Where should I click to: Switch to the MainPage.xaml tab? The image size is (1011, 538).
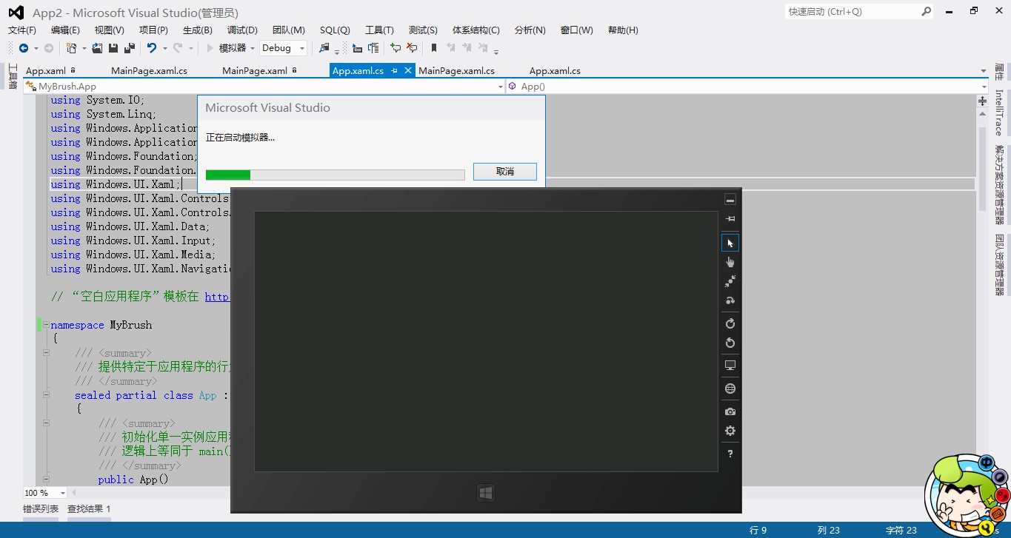click(x=255, y=71)
